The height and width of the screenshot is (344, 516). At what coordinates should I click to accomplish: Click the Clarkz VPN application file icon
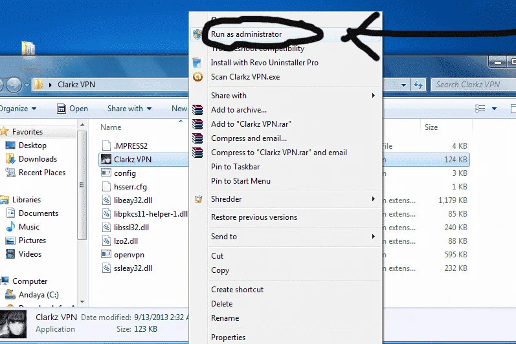click(x=106, y=159)
